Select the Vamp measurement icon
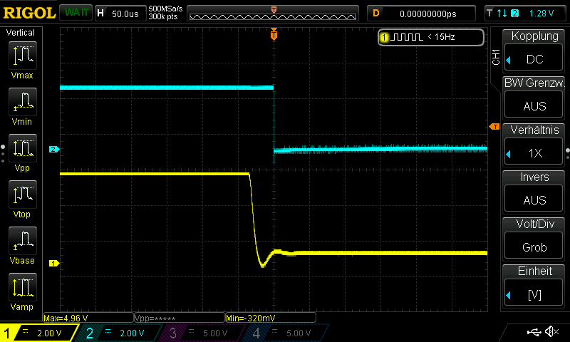This screenshot has width=570, height=342. coord(23,286)
